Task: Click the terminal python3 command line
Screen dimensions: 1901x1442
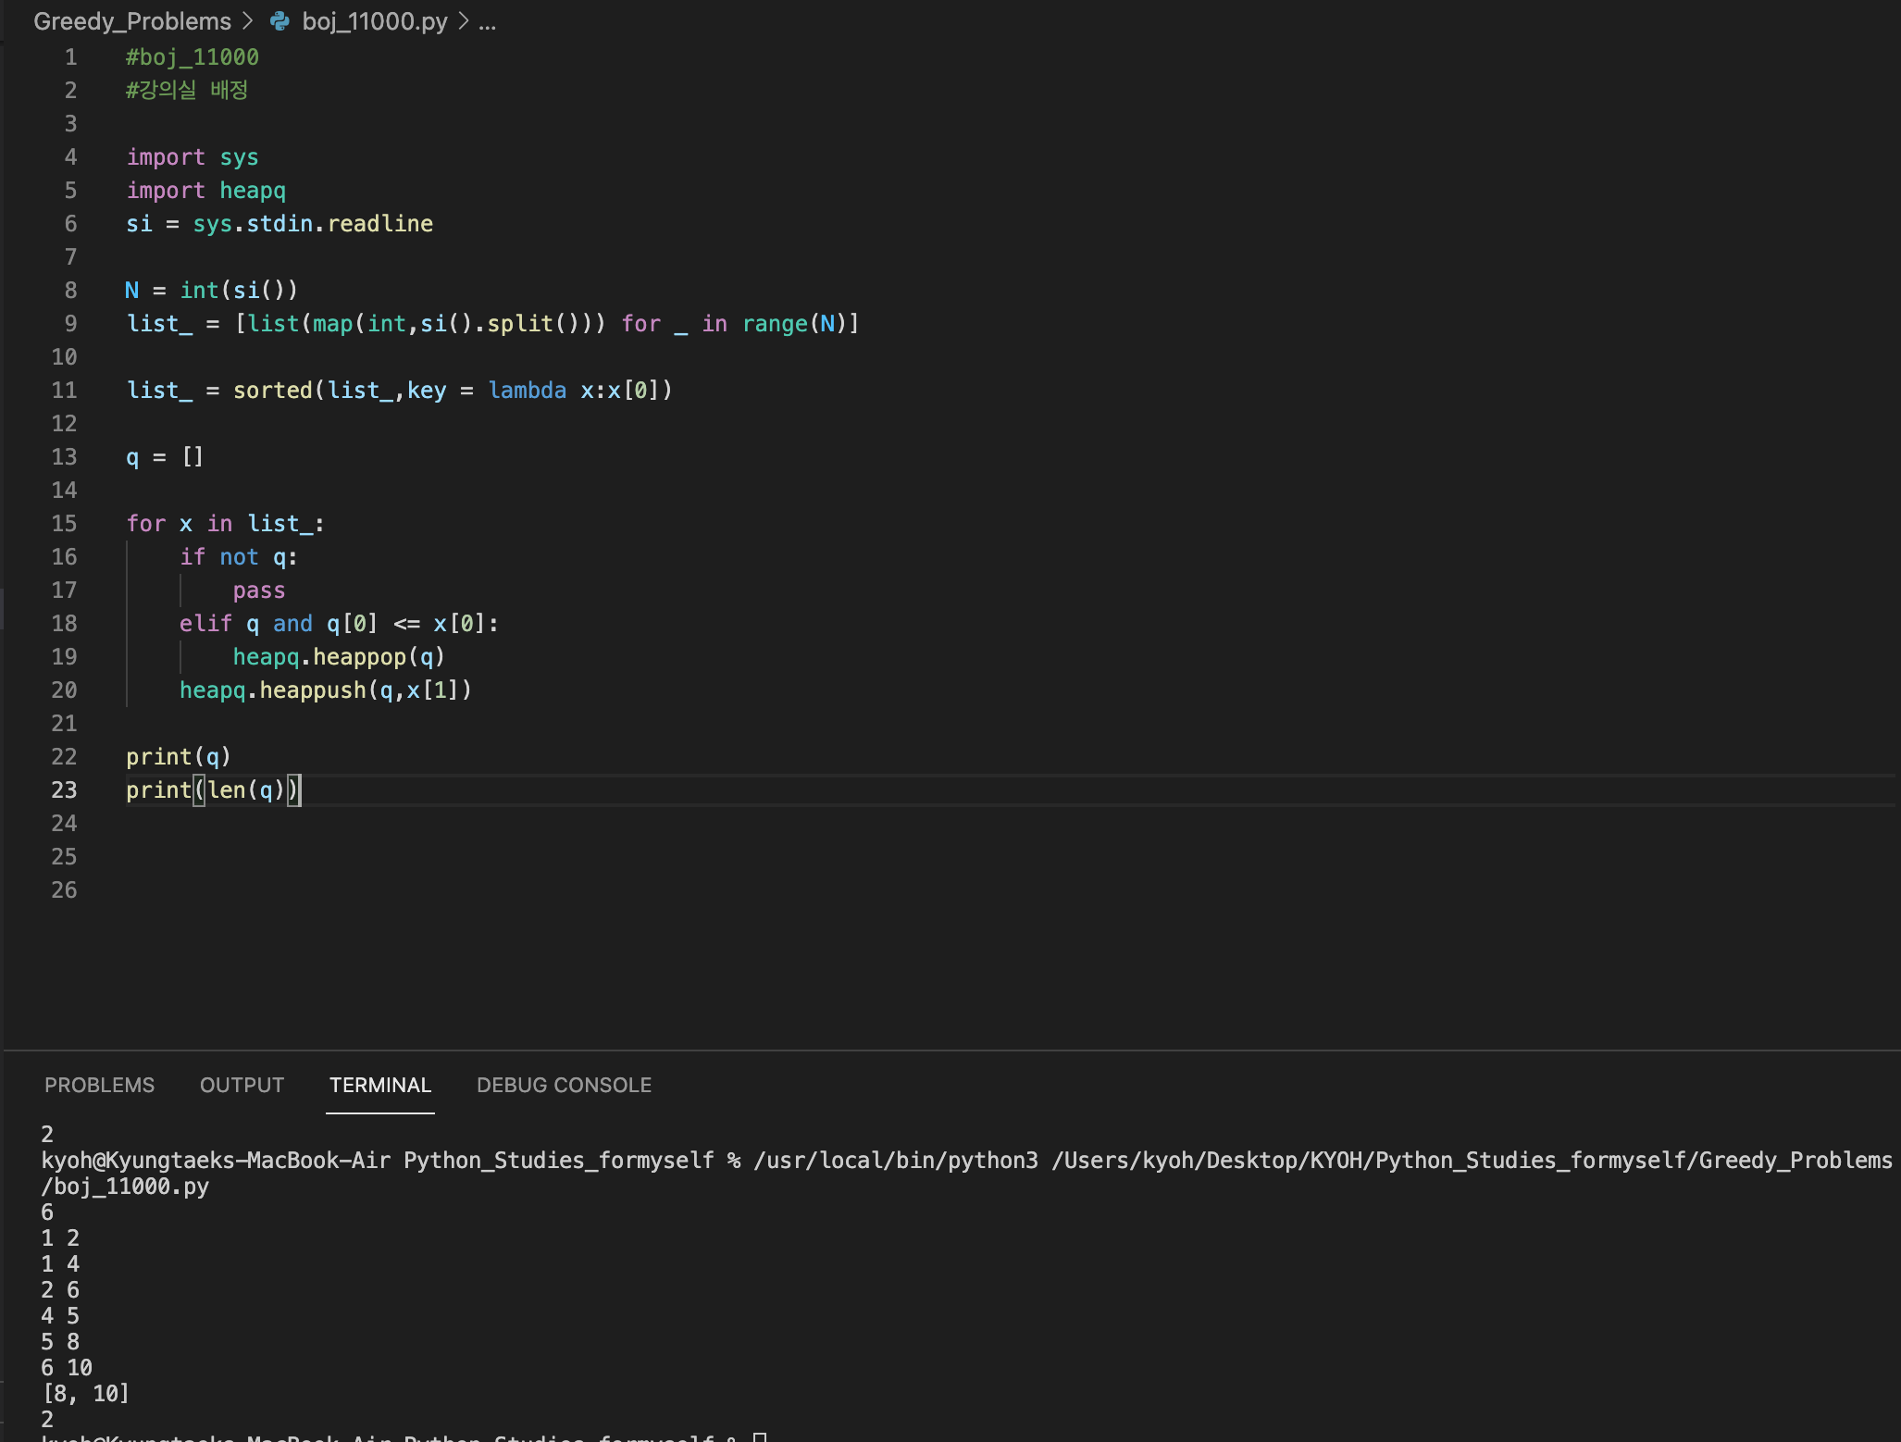Action: tap(966, 1173)
